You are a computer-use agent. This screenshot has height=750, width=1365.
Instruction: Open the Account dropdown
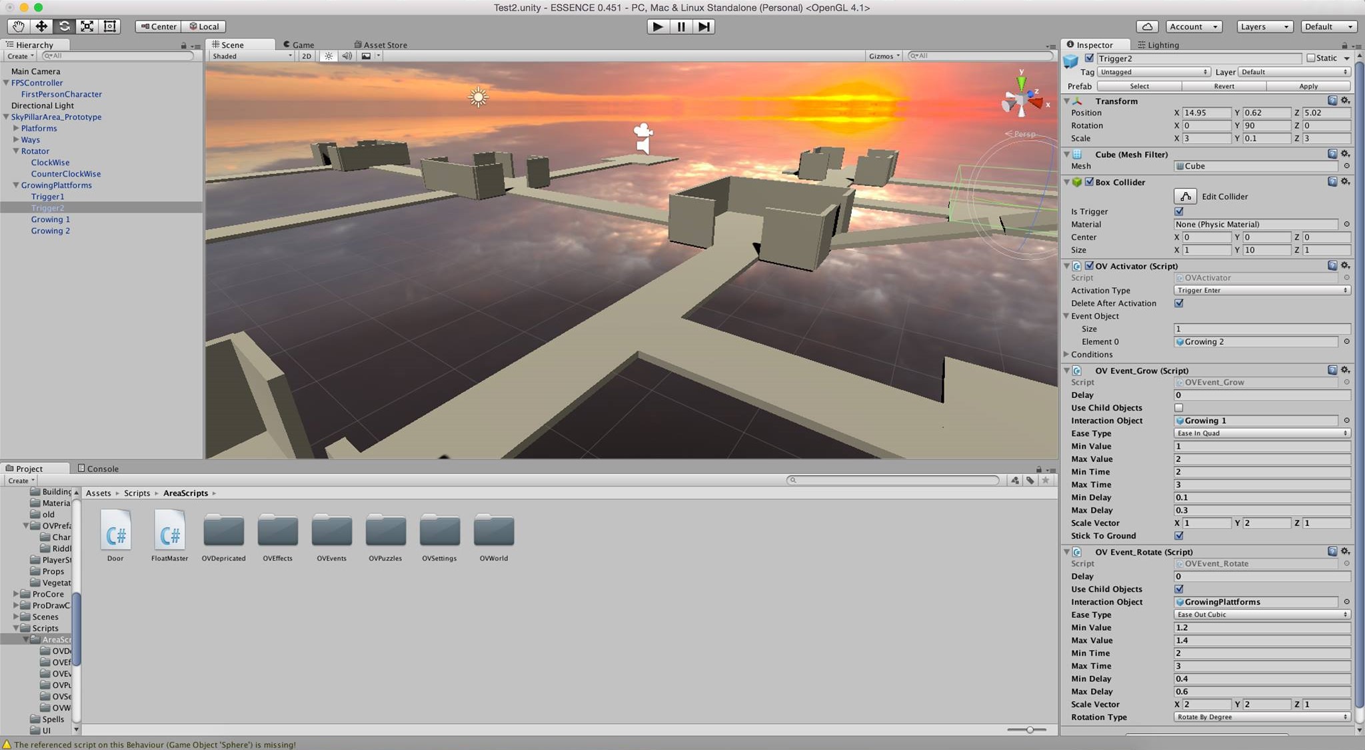[x=1194, y=27]
